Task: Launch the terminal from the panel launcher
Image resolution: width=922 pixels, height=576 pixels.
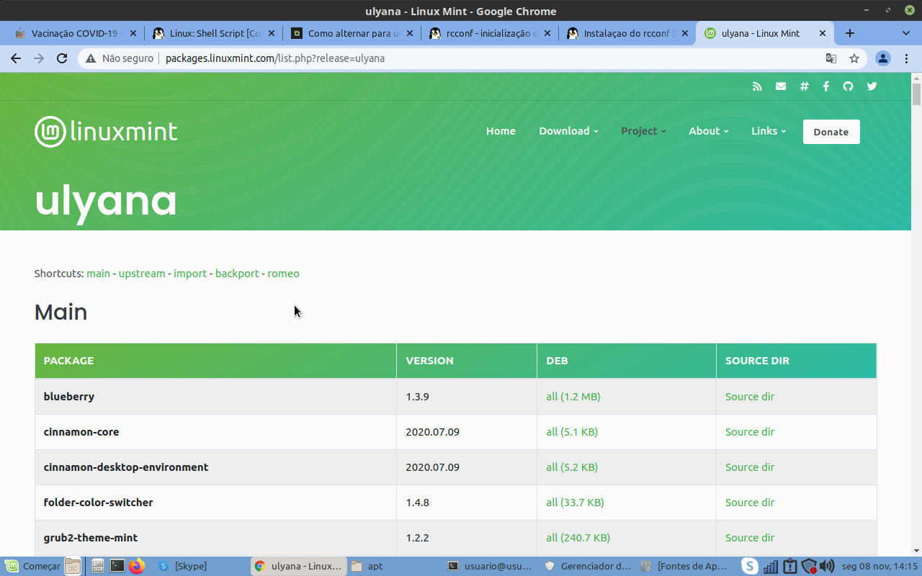Action: pos(117,567)
